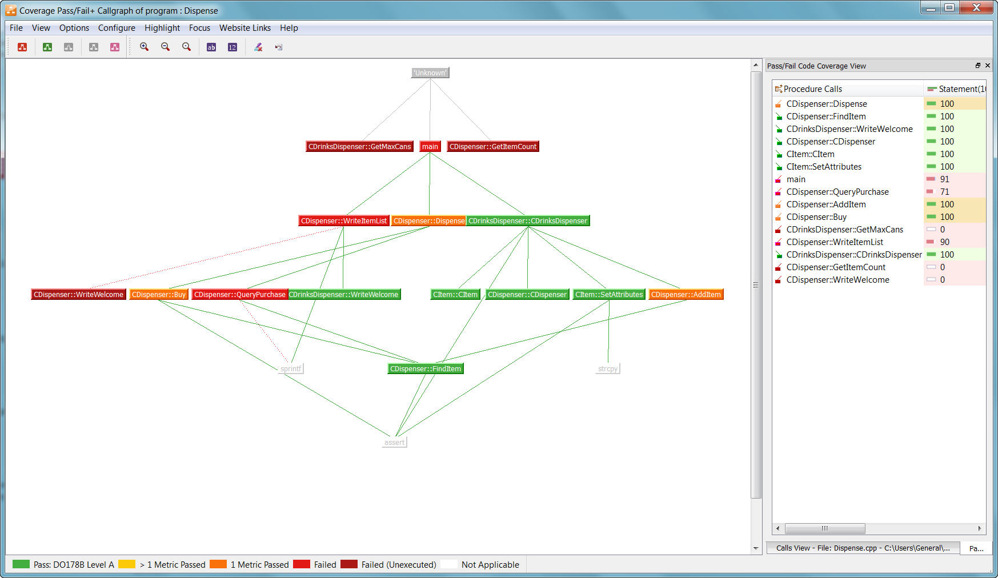Click the pen with red X icon
This screenshot has width=998, height=578.
tap(258, 47)
